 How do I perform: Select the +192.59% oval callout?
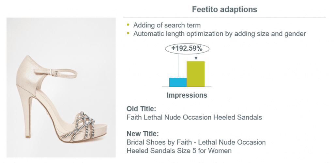pos(187,49)
